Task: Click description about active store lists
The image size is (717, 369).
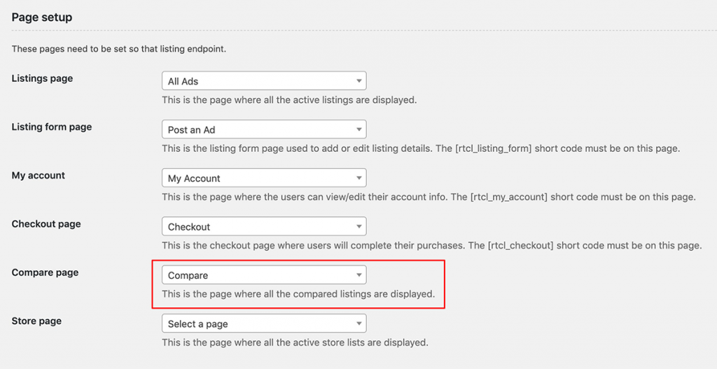Action: pos(295,342)
